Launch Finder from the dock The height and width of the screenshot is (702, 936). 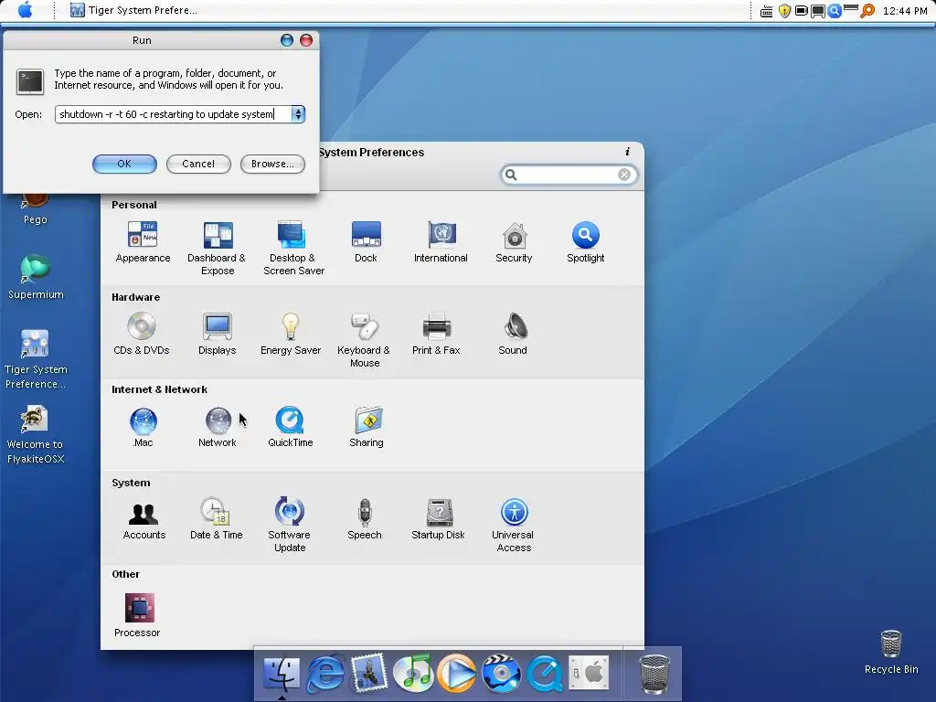coord(282,674)
